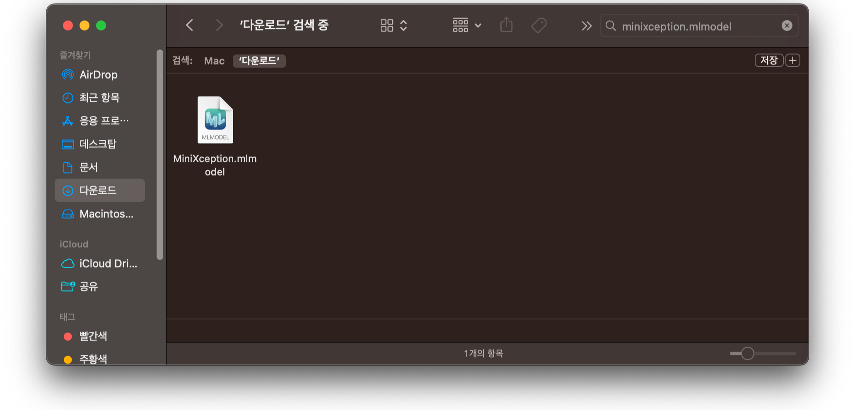This screenshot has width=855, height=410.
Task: Go forward with the right chevron
Action: [219, 25]
